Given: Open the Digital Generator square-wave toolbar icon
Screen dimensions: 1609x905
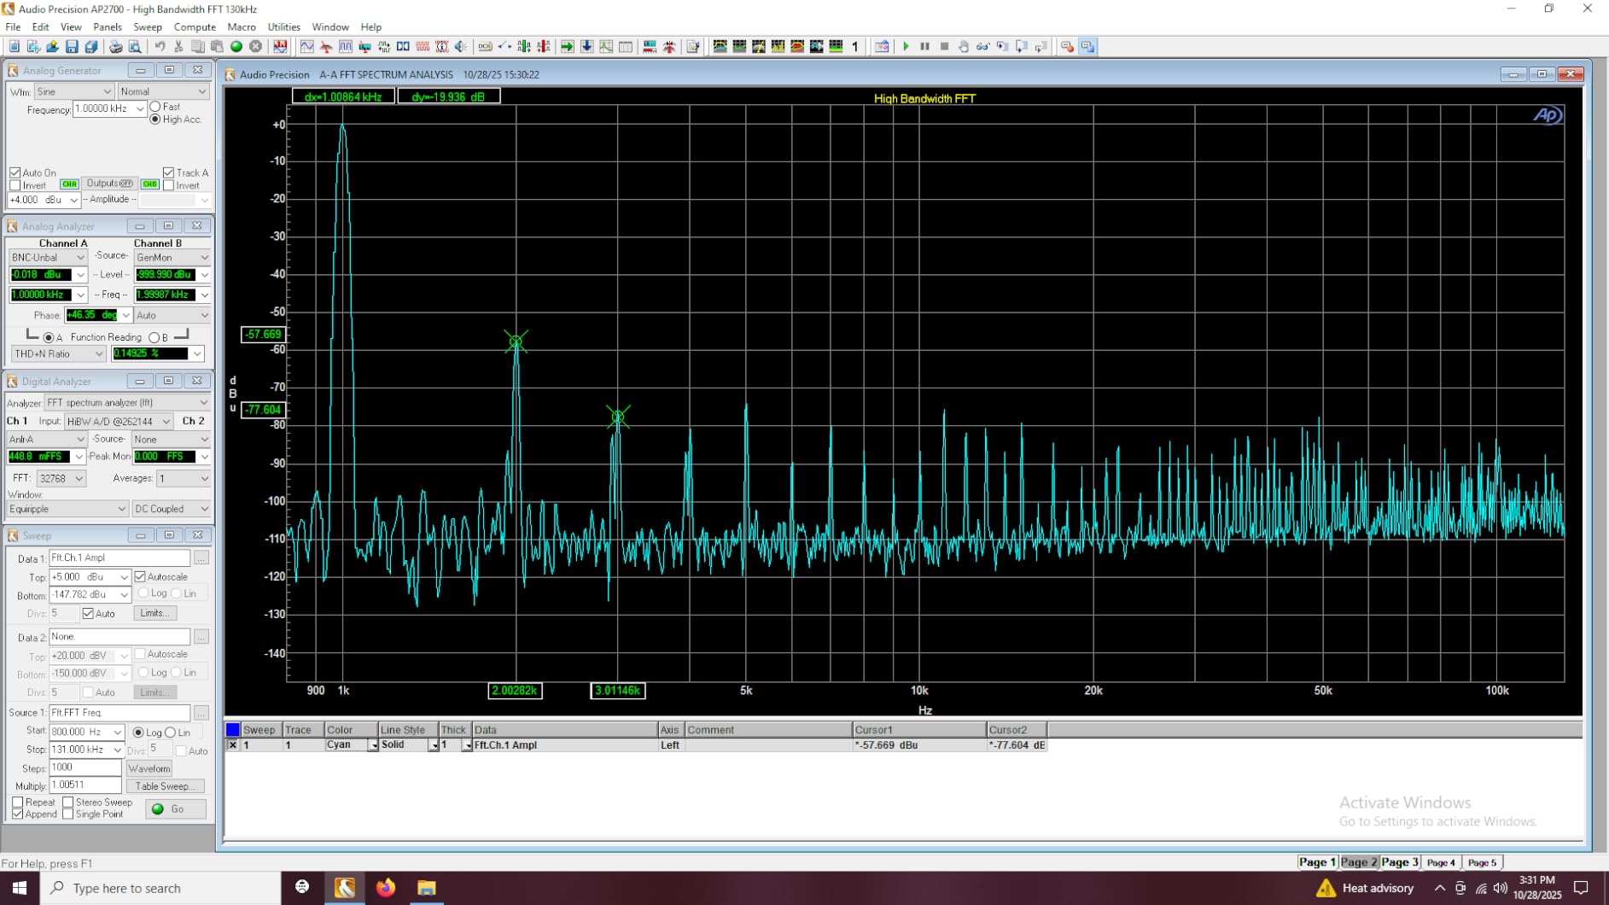Looking at the screenshot, I should (345, 47).
